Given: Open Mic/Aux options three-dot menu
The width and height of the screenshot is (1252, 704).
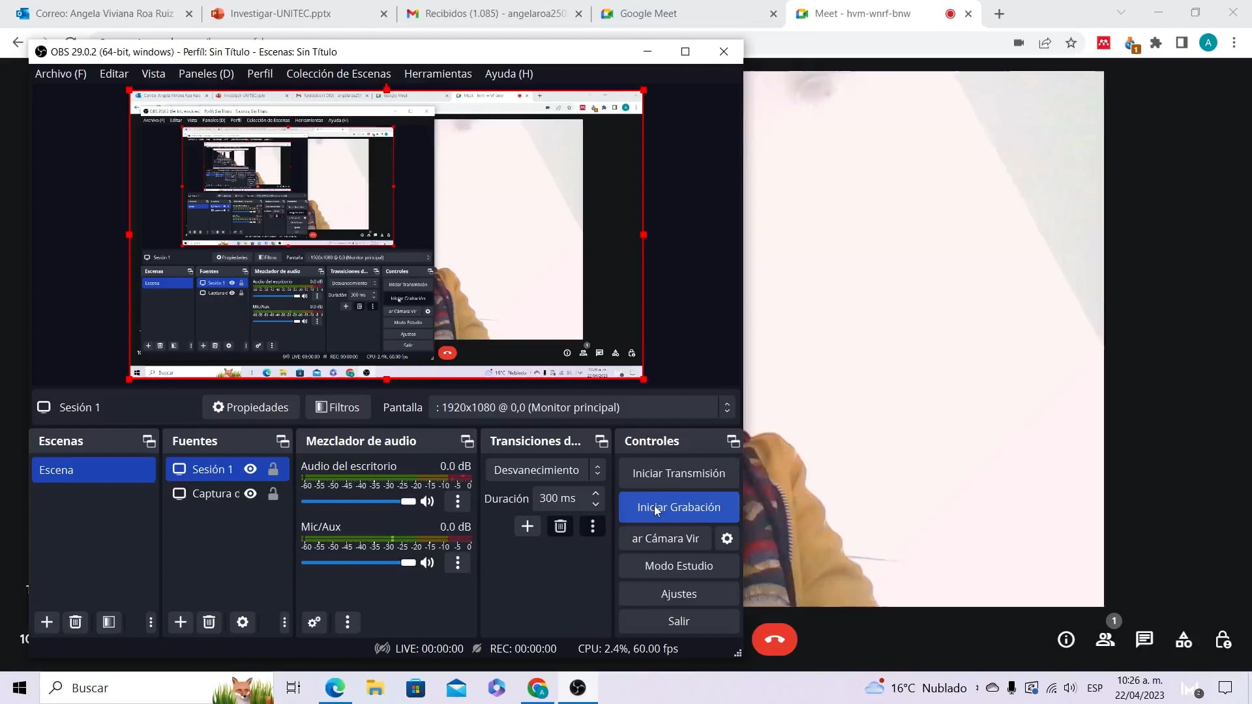Looking at the screenshot, I should pos(458,563).
